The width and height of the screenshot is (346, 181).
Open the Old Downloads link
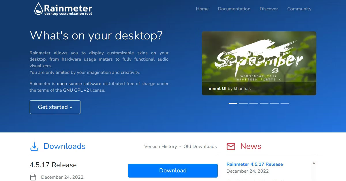click(x=200, y=146)
